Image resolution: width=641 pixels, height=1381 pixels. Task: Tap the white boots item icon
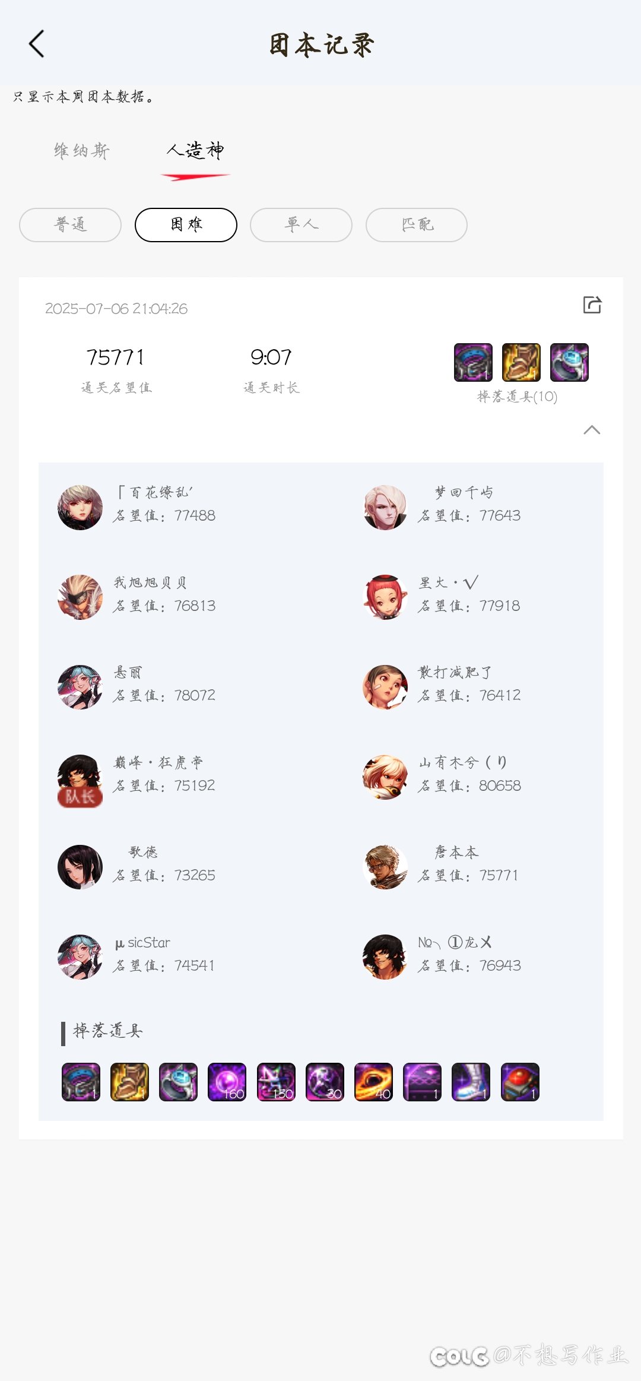(x=471, y=1082)
